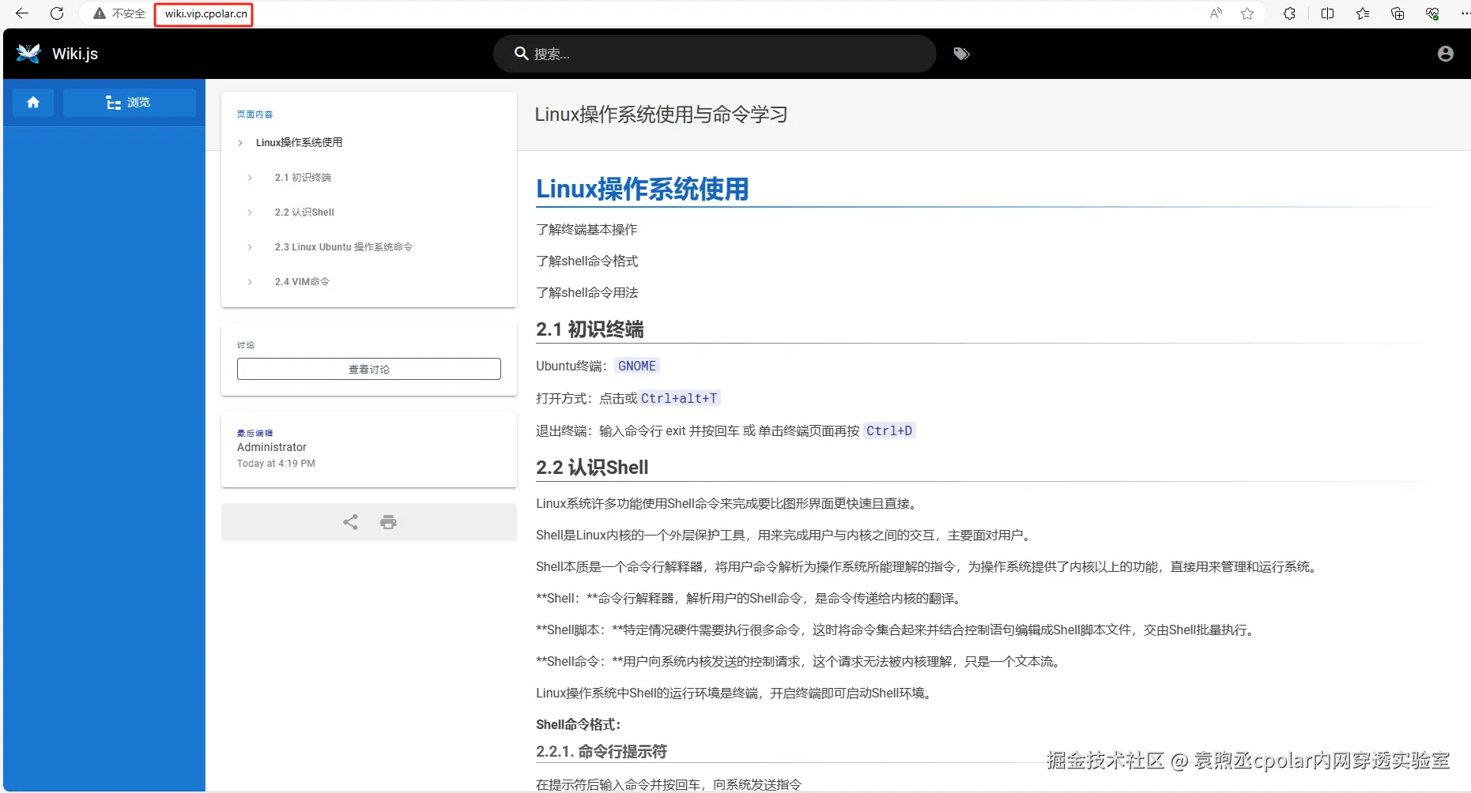Click the 2.2 认识Shell section heading
The height and width of the screenshot is (793, 1471).
point(592,468)
